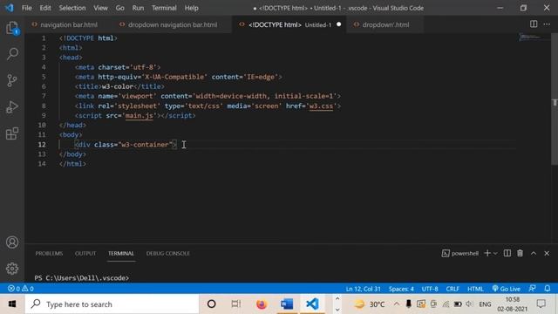The image size is (558, 314).
Task: Open the Manage gear menu
Action: (12, 269)
